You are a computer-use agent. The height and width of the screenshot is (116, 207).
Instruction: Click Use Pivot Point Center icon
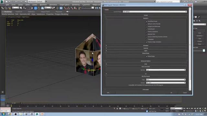pos(54,8)
